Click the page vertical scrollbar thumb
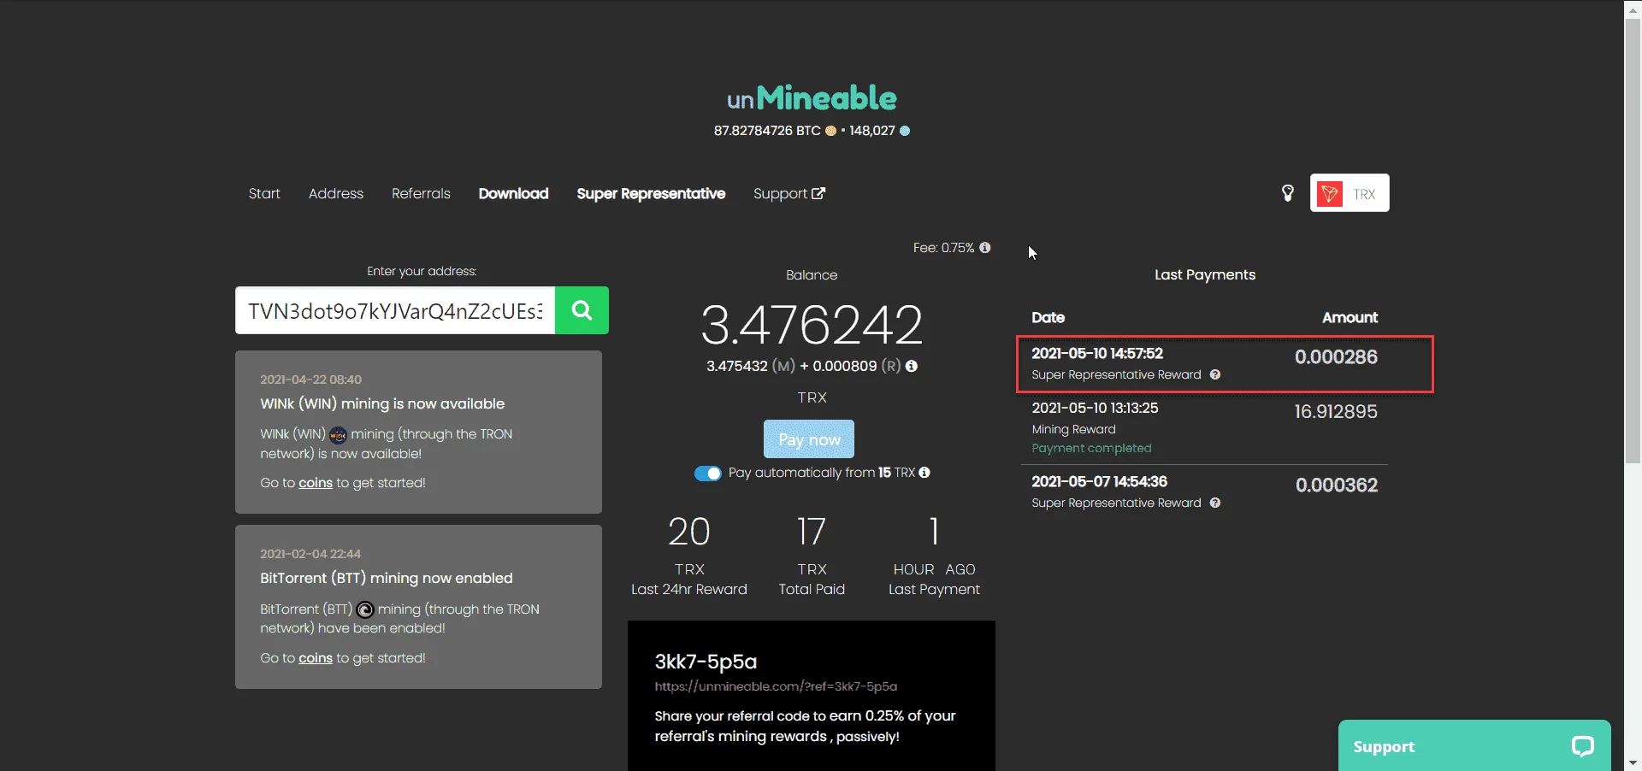Image resolution: width=1642 pixels, height=771 pixels. tap(1633, 242)
